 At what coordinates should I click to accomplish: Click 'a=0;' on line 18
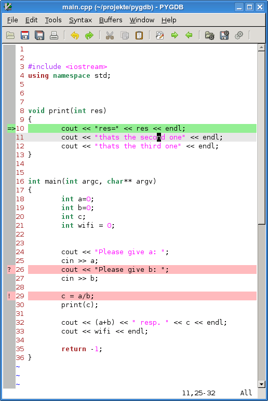point(86,199)
